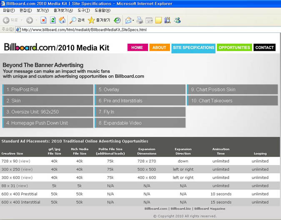Viewport: 281px width, 220px height.
Task: Open the 도구(T) menu
Action: coord(83,10)
